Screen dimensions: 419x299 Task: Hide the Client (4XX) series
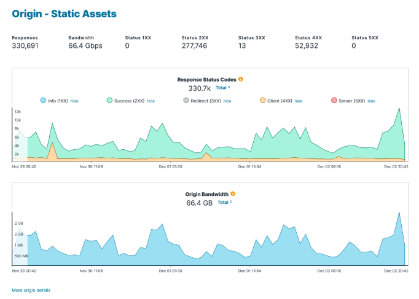click(x=299, y=101)
